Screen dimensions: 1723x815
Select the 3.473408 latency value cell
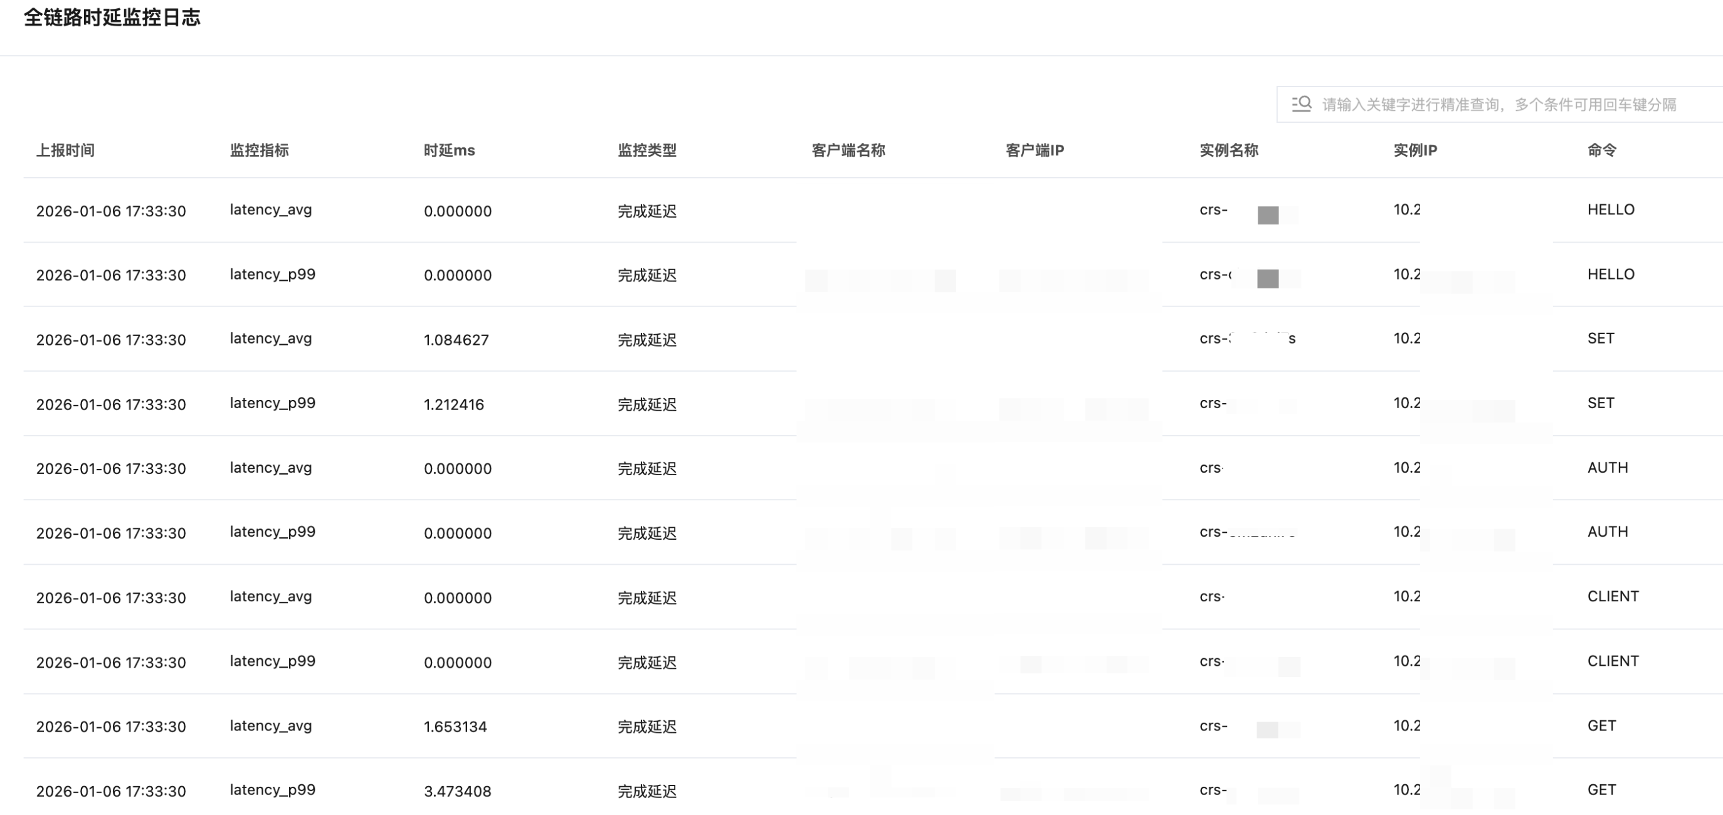(457, 791)
